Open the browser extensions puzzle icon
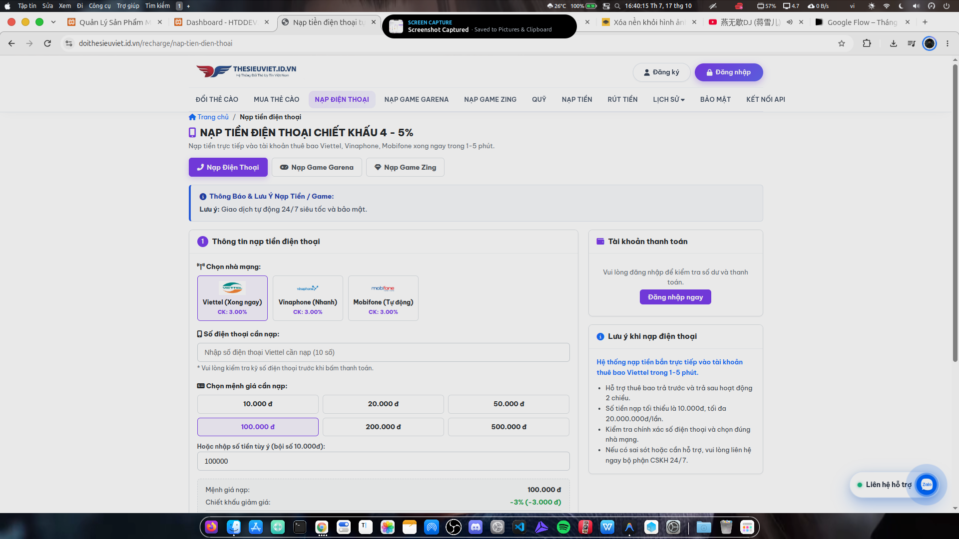The height and width of the screenshot is (539, 959). click(867, 43)
